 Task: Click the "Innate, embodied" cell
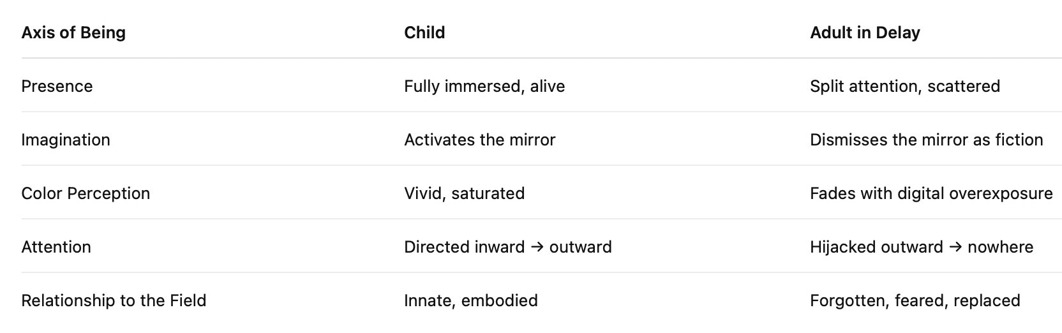tap(470, 300)
